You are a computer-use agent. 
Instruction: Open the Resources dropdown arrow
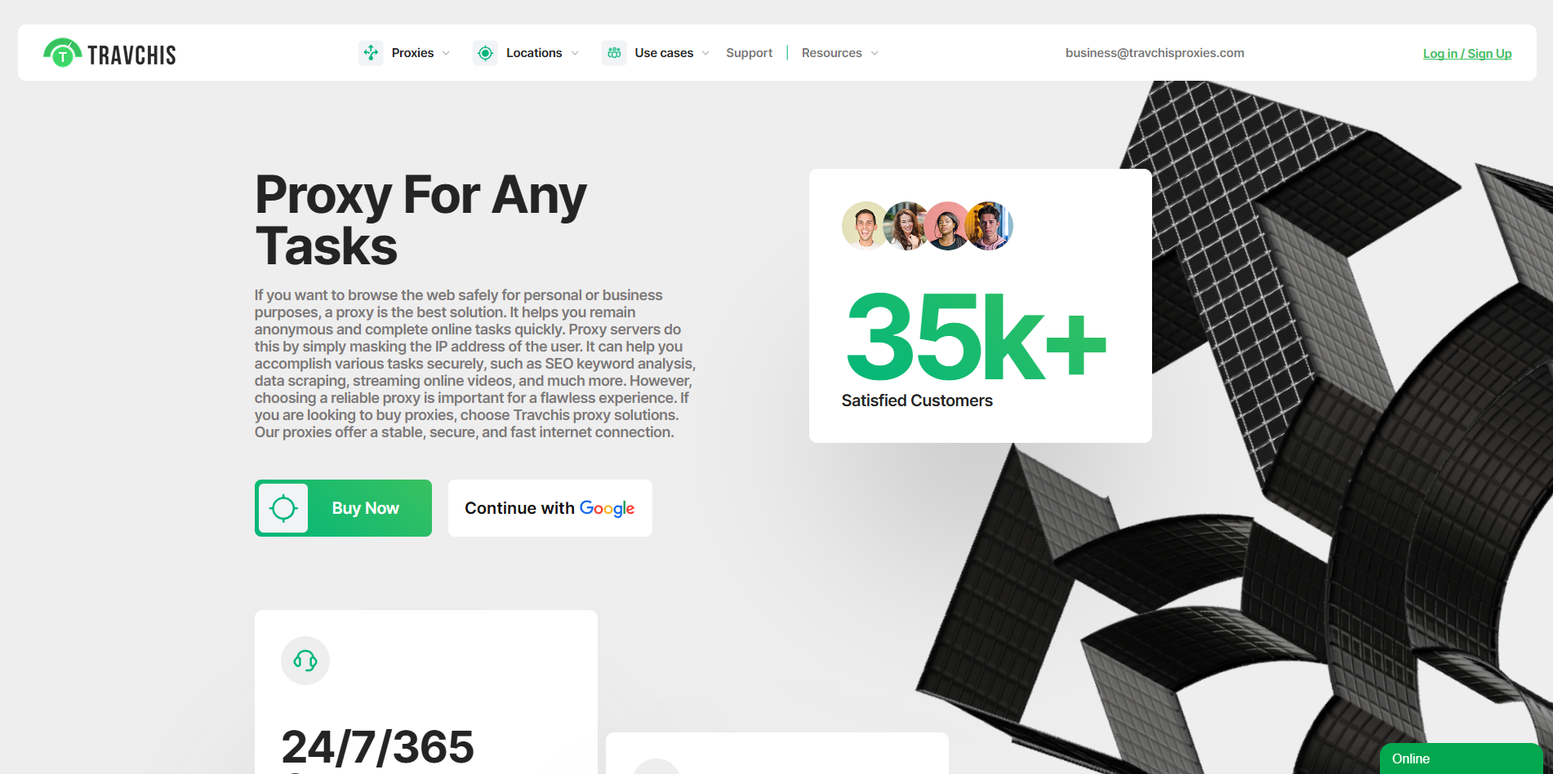(874, 53)
